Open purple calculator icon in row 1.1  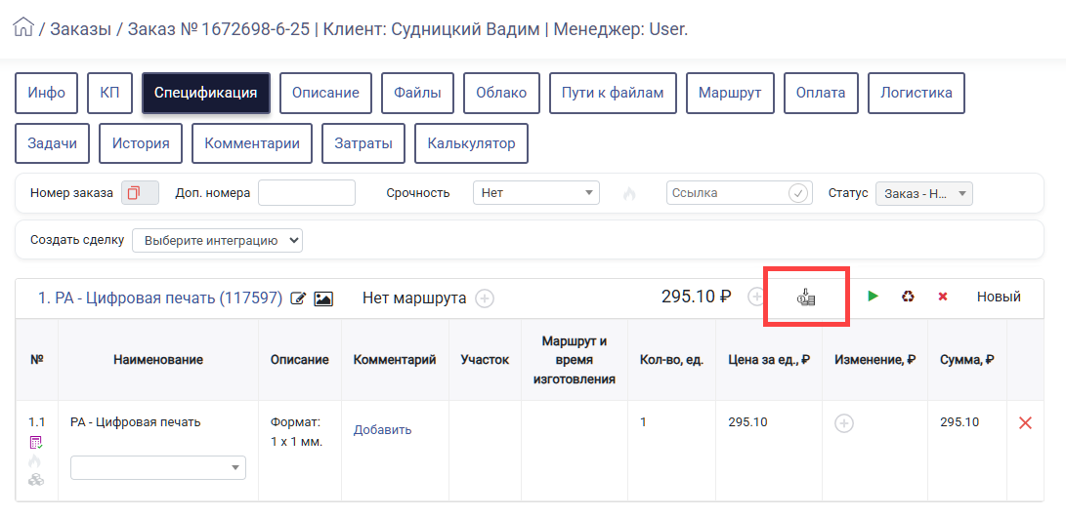pyautogui.click(x=36, y=443)
